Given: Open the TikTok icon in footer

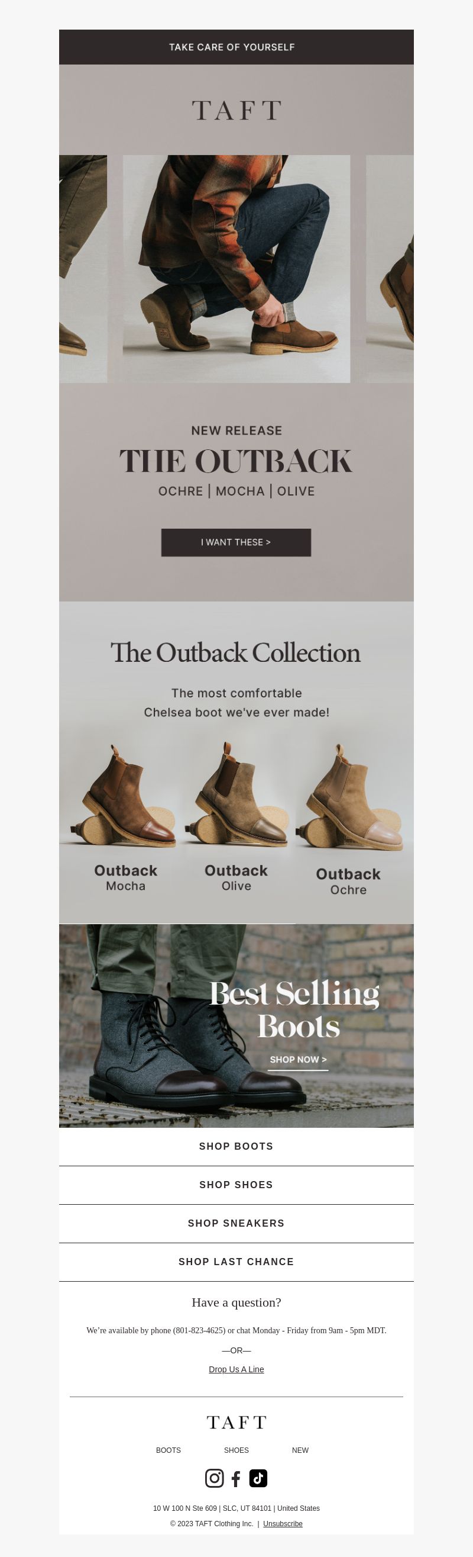Looking at the screenshot, I should pyautogui.click(x=258, y=1478).
